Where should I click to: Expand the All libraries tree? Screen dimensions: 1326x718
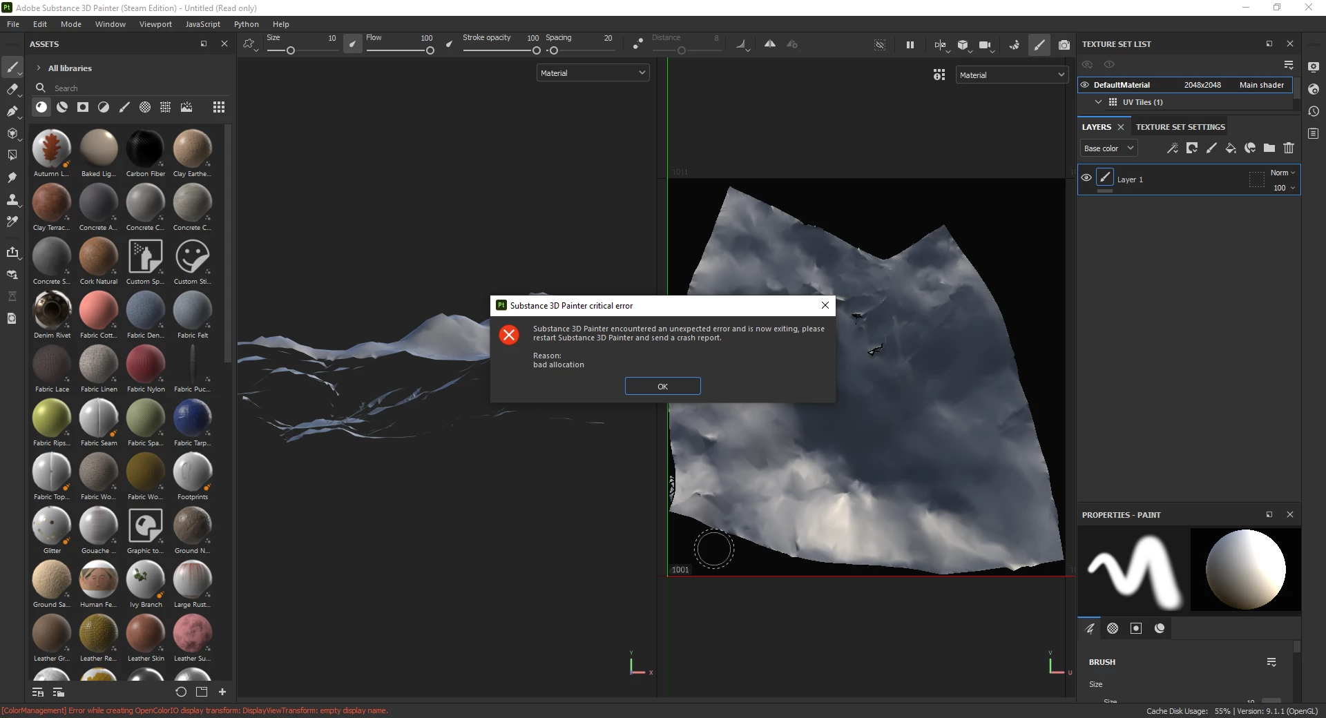pyautogui.click(x=39, y=68)
